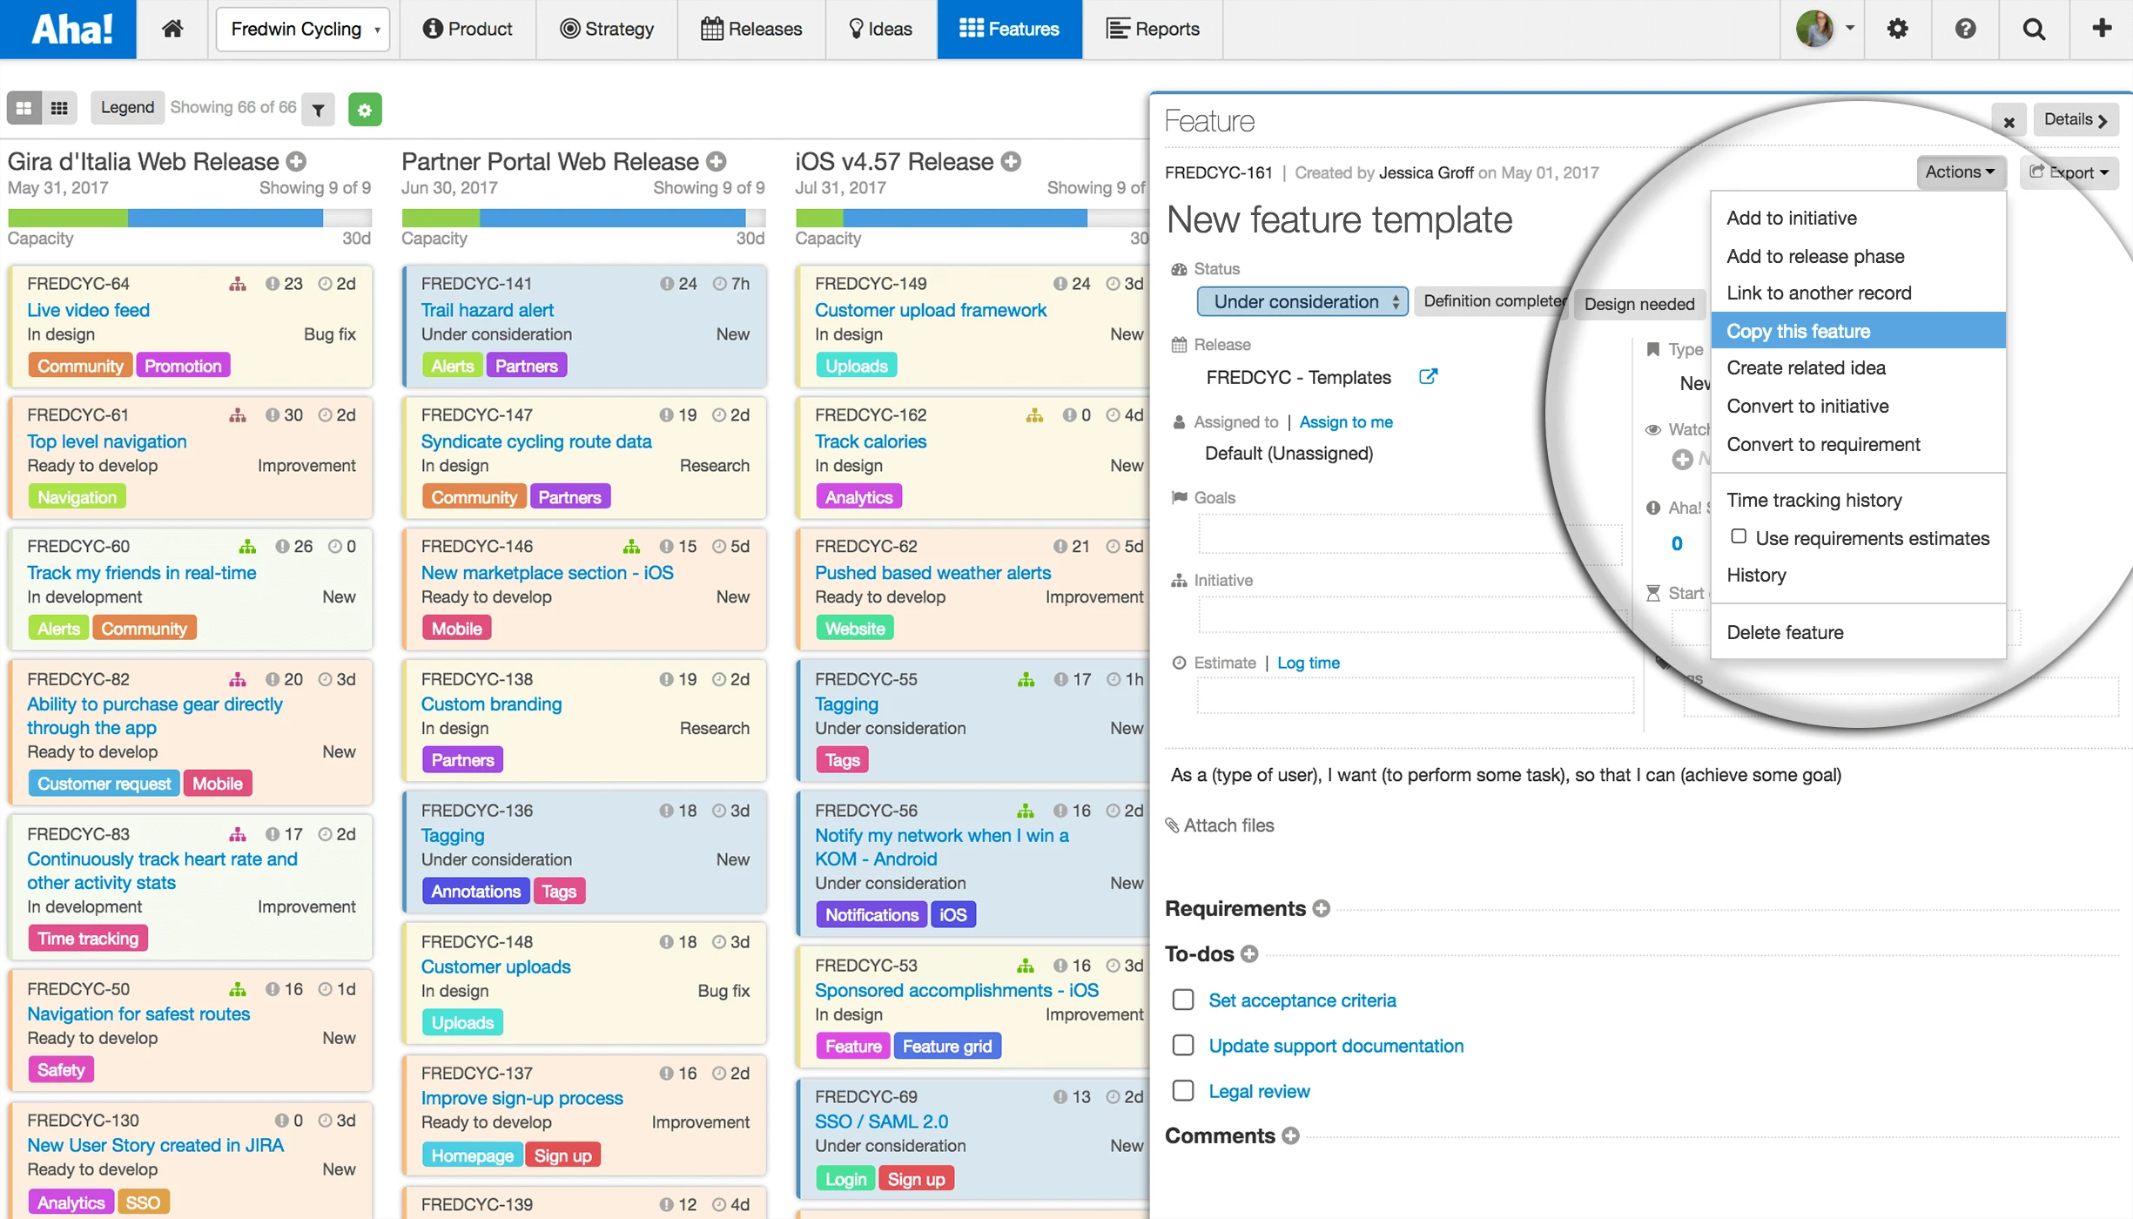Add a new requirement with plus icon

click(x=1321, y=908)
